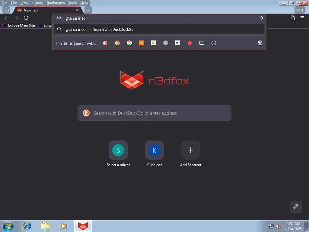Image resolution: width=309 pixels, height=232 pixels.
Task: Click the taskbar clock showing 1:32 AM
Action: click(293, 226)
